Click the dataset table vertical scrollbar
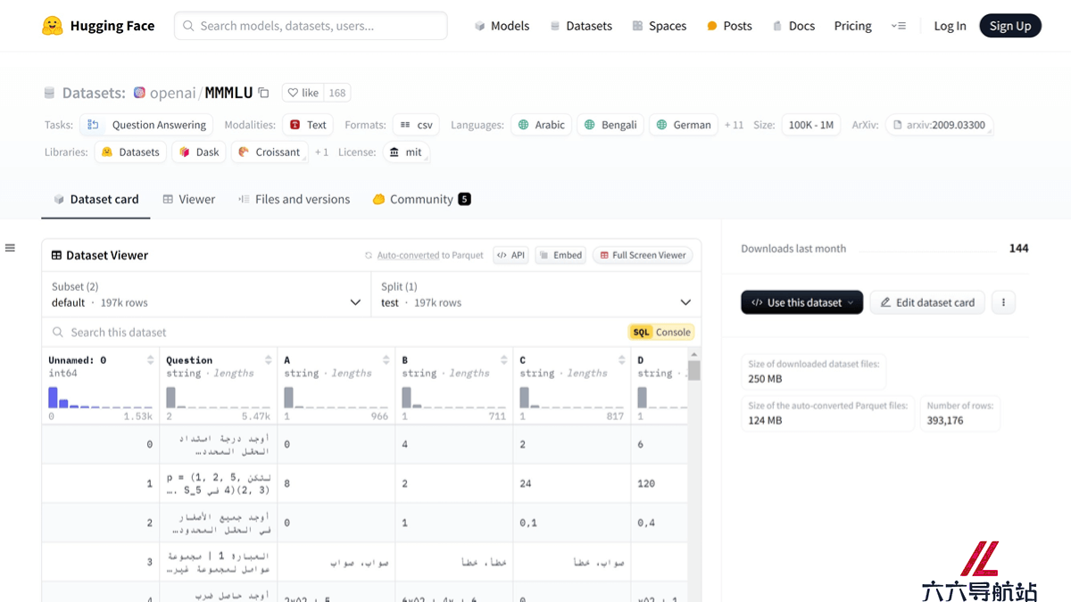Screen dimensions: 1071x602 (x=694, y=370)
